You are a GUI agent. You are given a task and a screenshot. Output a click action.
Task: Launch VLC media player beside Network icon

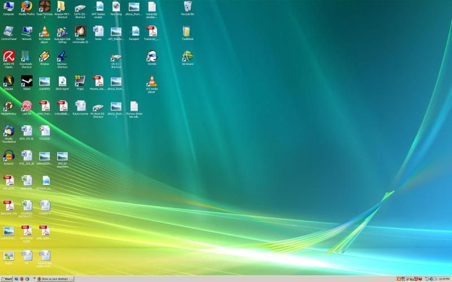coord(45,34)
